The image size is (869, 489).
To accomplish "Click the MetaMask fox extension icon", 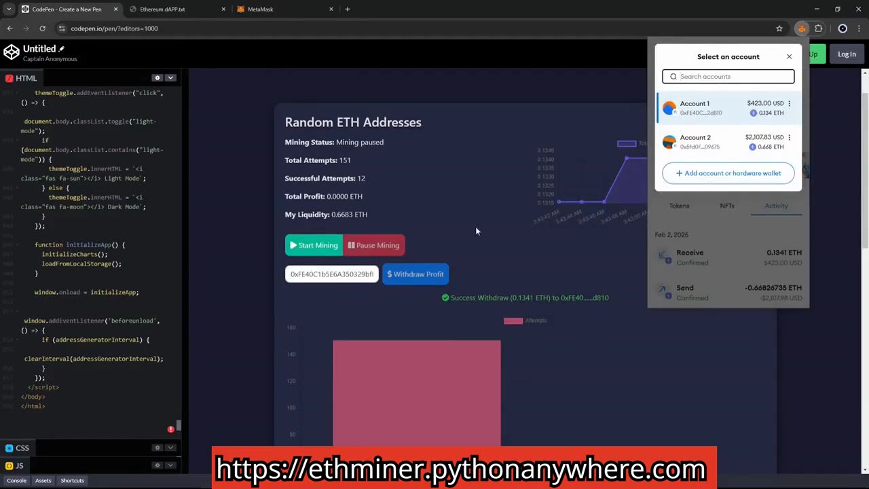I will tap(802, 29).
